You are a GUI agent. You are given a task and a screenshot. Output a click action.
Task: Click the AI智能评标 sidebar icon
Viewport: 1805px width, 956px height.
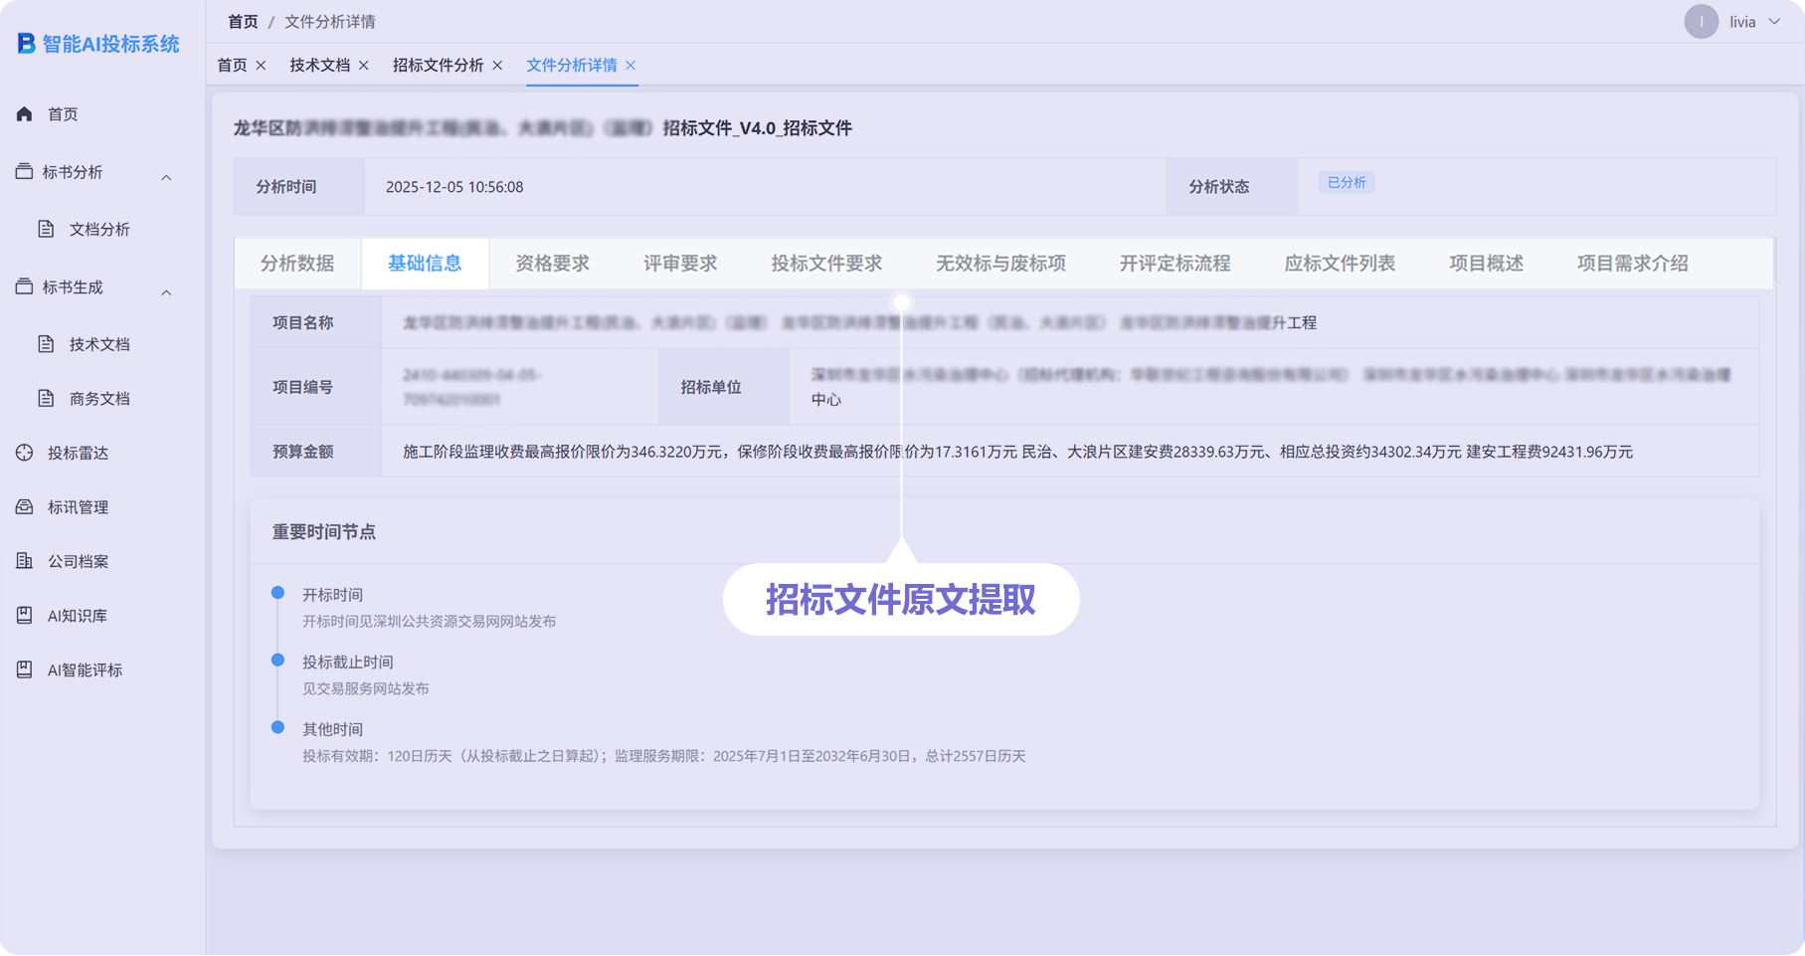tap(25, 670)
